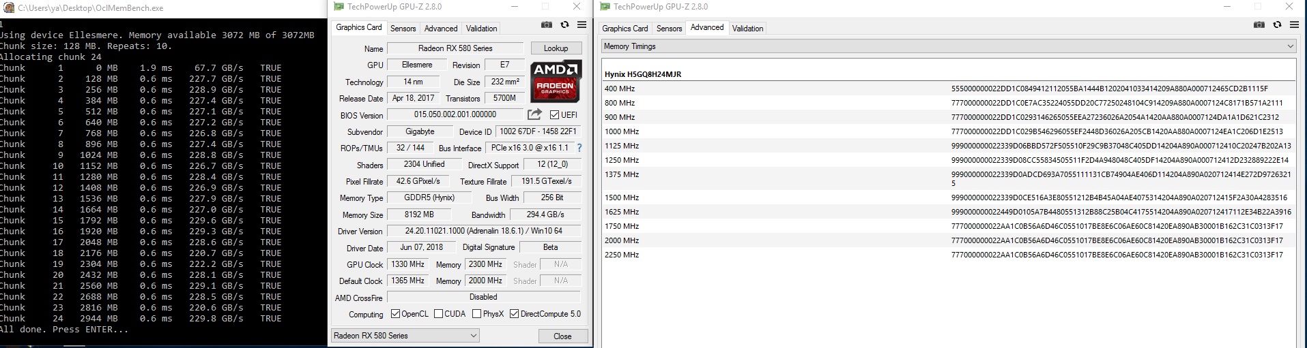
Task: Click the refresh icon in the Memory Timings window
Action: (1277, 25)
